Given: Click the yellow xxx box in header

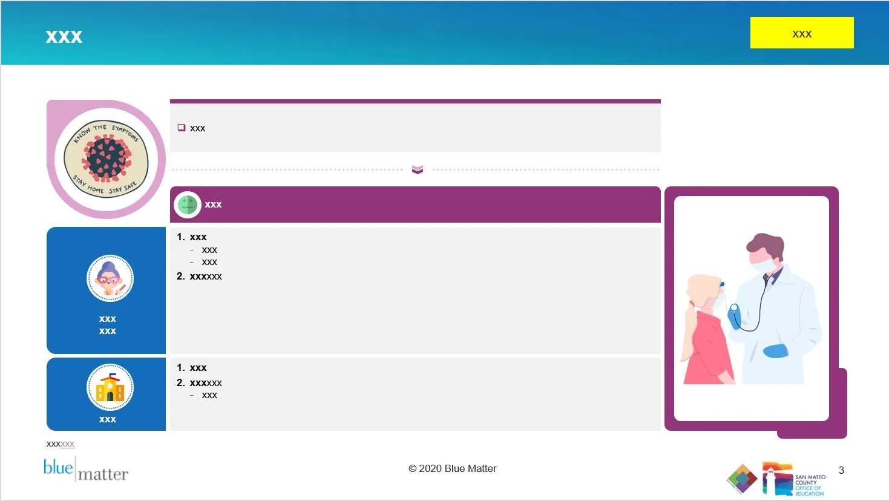Looking at the screenshot, I should coord(802,33).
